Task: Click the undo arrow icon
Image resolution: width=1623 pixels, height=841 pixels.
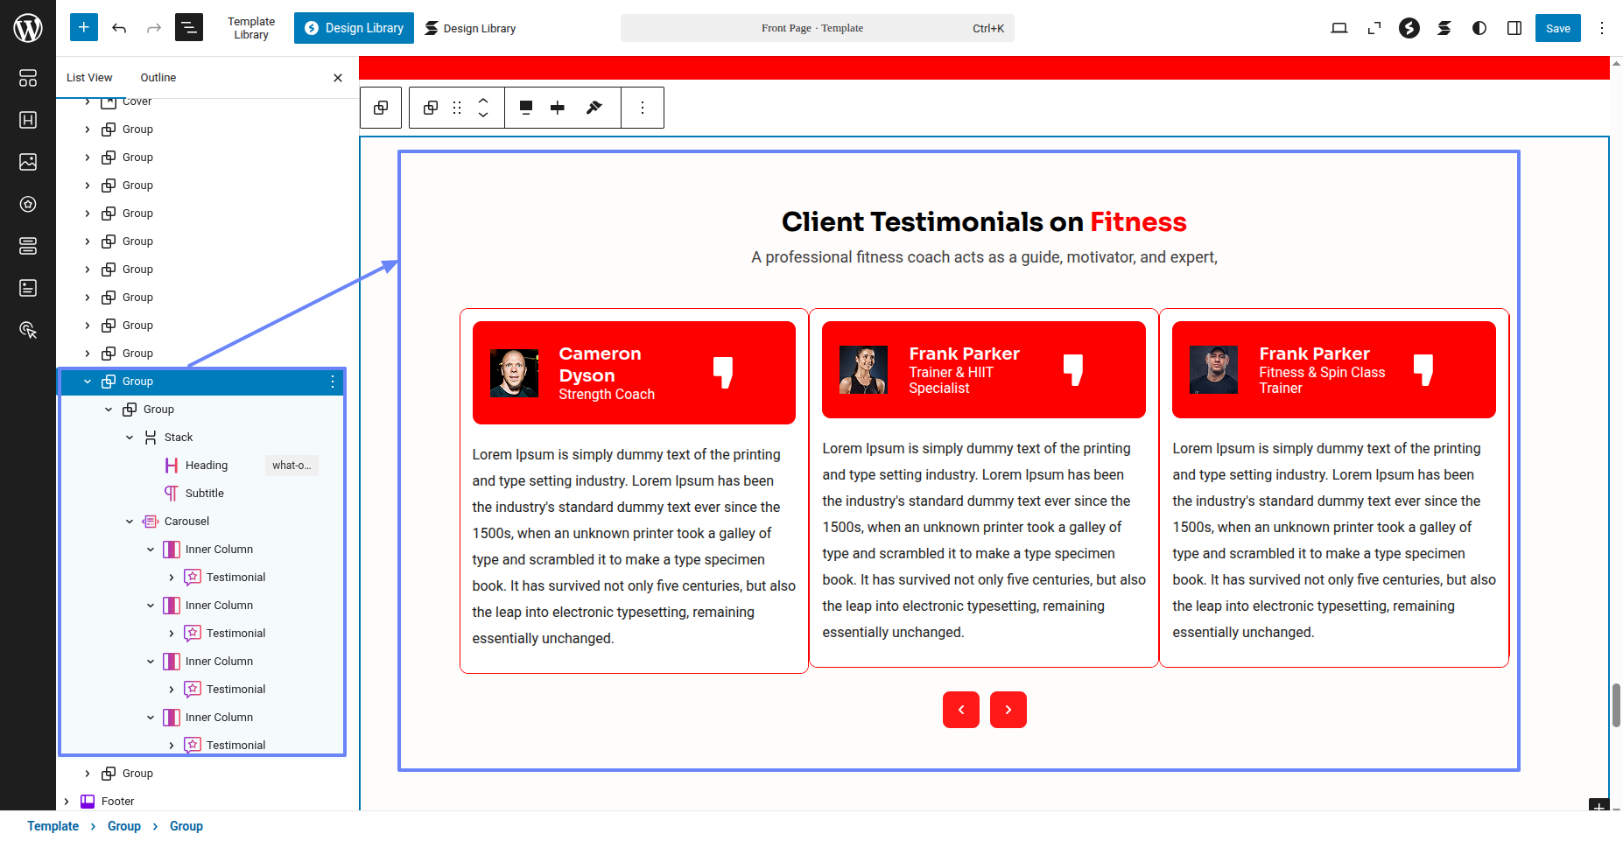Action: (119, 28)
